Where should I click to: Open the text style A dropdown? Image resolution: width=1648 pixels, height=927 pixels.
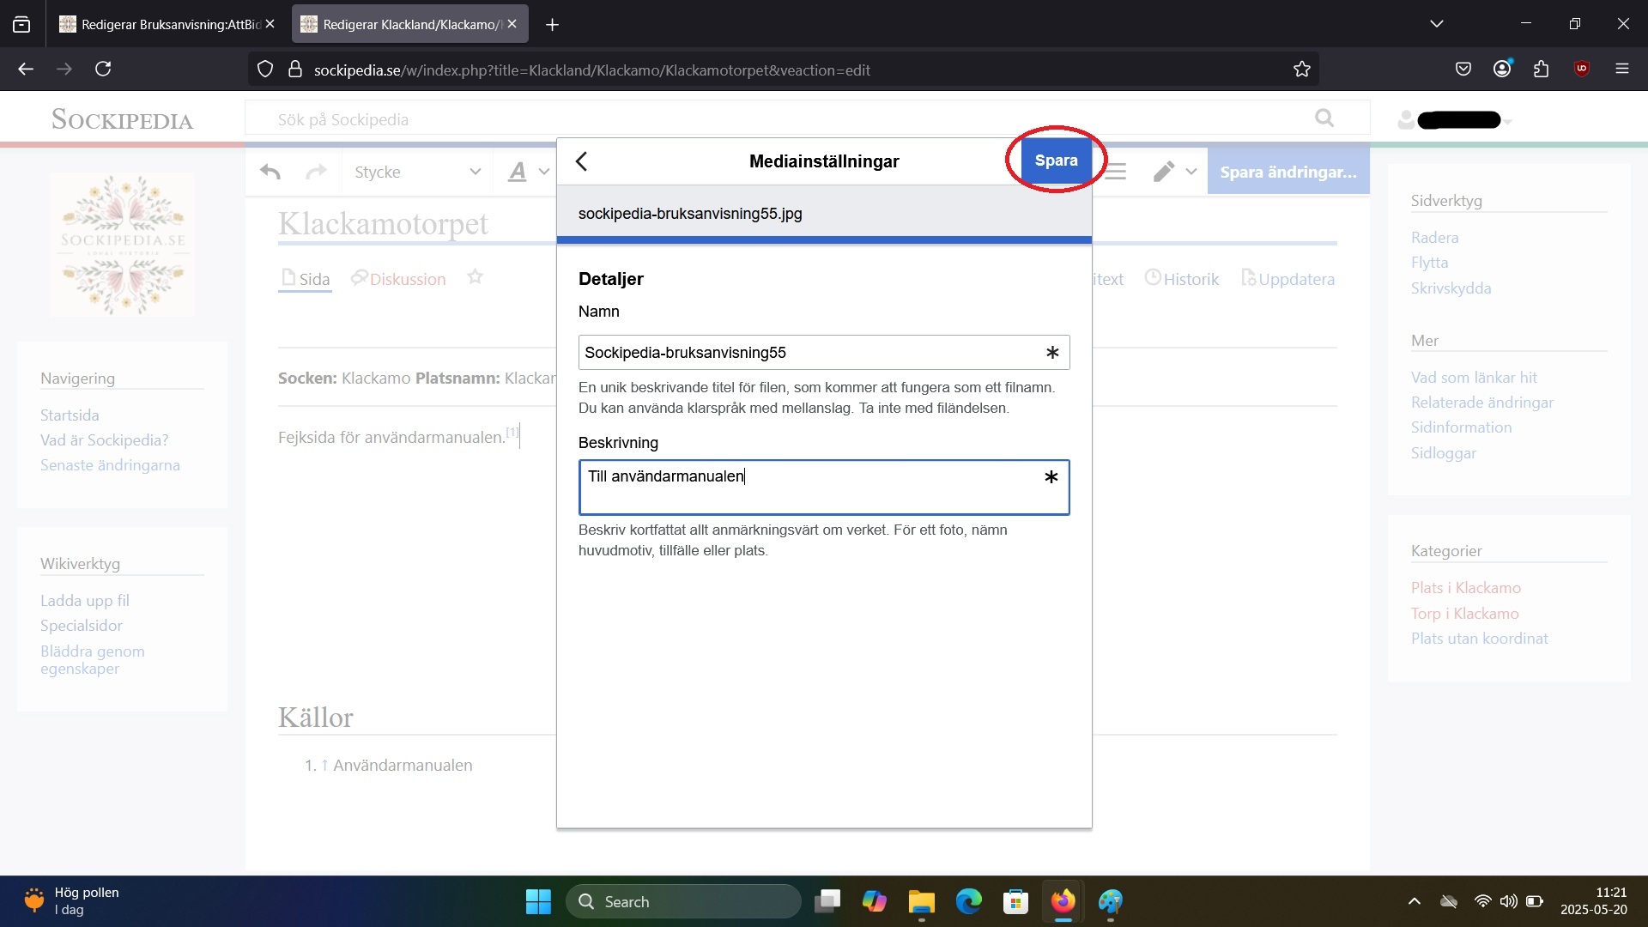pyautogui.click(x=527, y=172)
